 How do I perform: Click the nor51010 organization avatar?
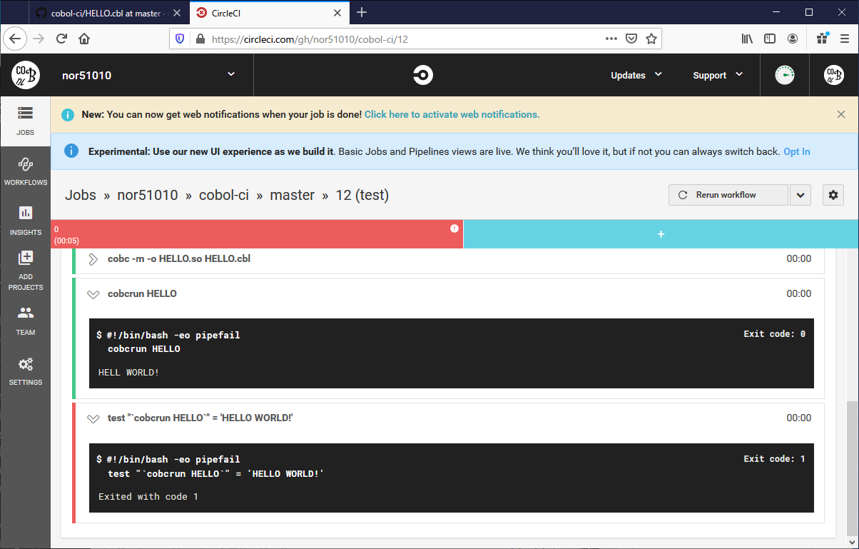click(x=26, y=75)
